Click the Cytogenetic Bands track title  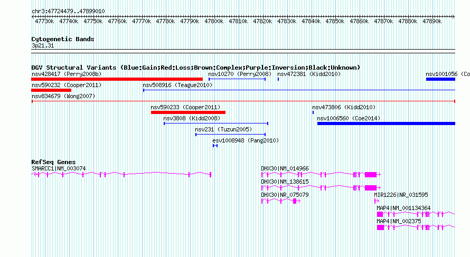[x=63, y=39]
